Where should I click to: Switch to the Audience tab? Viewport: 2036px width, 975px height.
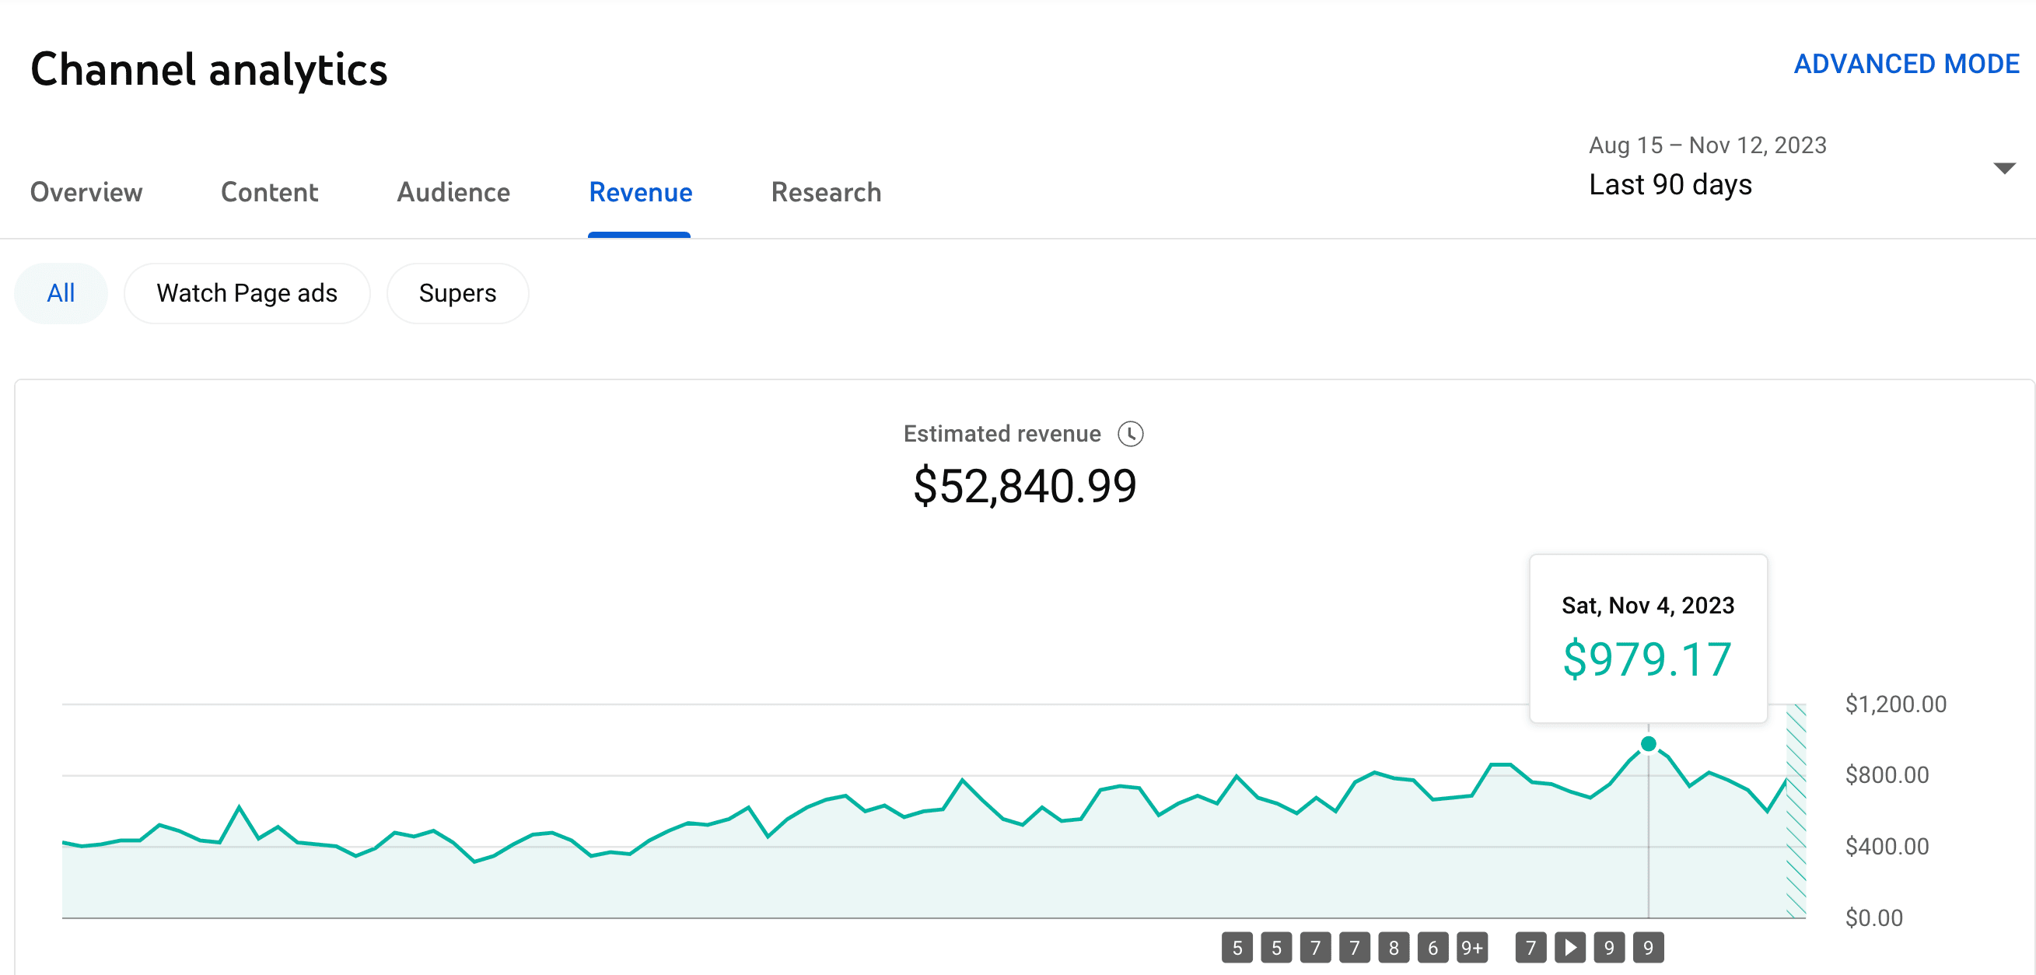pyautogui.click(x=453, y=192)
